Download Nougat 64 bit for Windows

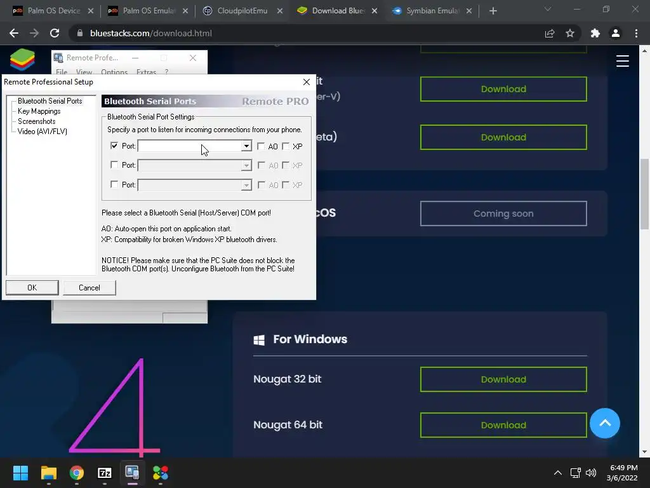[x=503, y=425]
